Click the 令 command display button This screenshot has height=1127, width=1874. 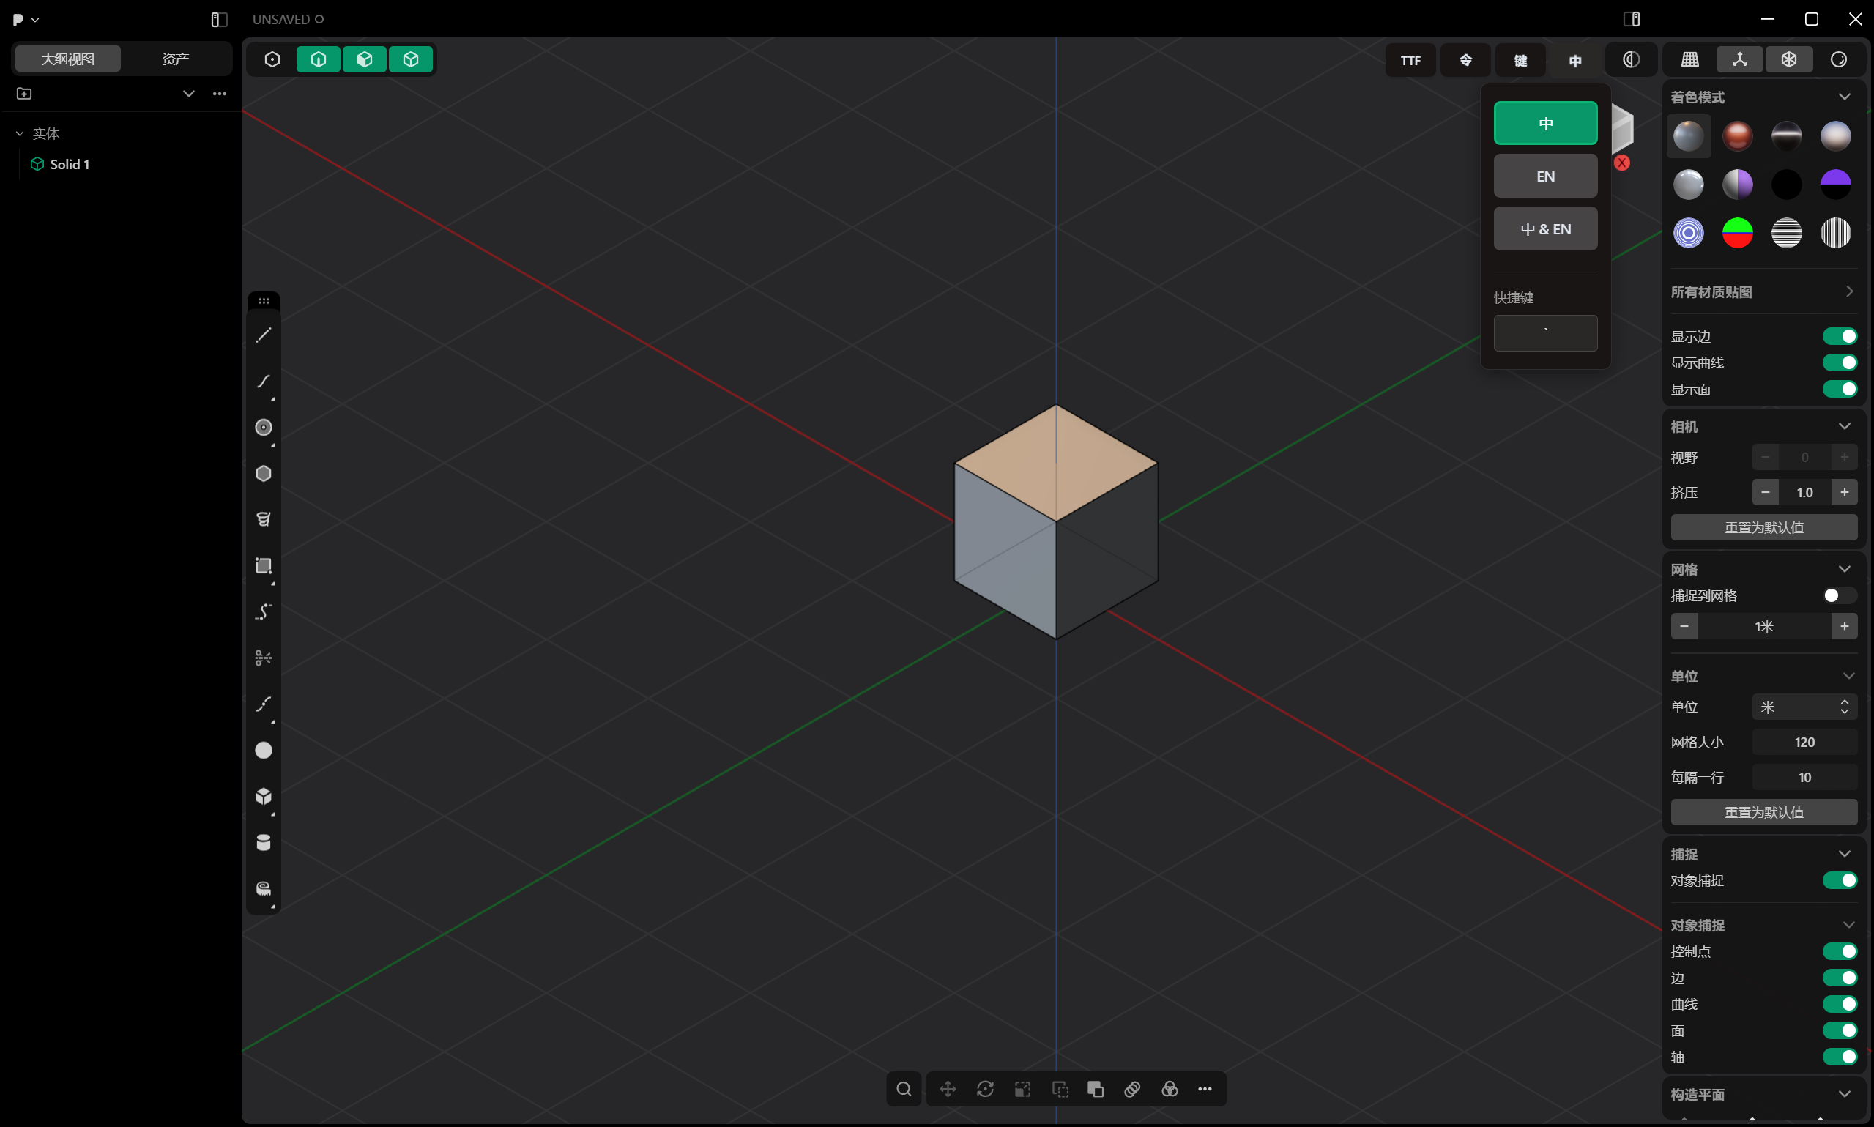click(1465, 60)
